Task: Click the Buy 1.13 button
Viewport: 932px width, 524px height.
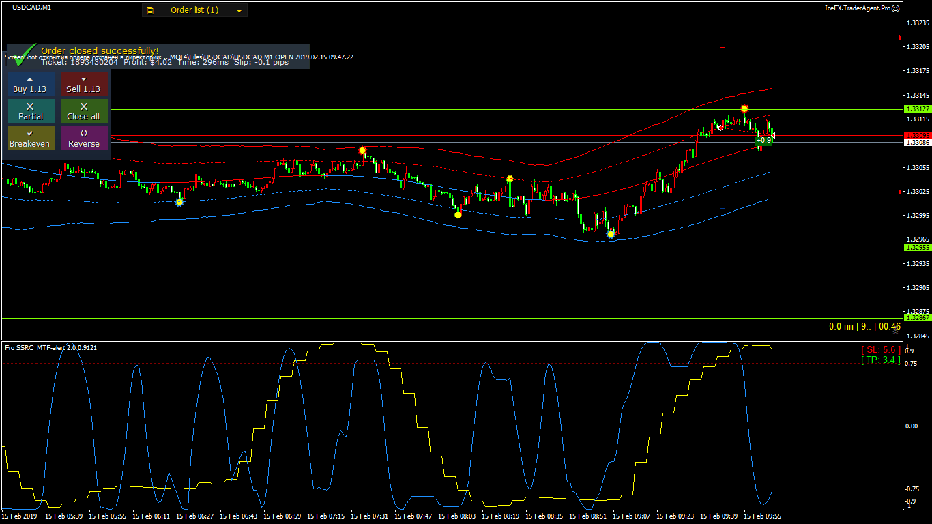Action: pyautogui.click(x=30, y=84)
